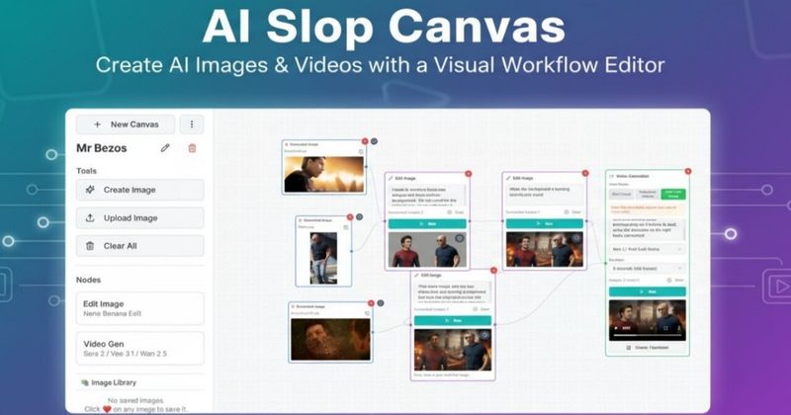Remove the generated image node with bright stage lights
This screenshot has width=791, height=415.
365,141
